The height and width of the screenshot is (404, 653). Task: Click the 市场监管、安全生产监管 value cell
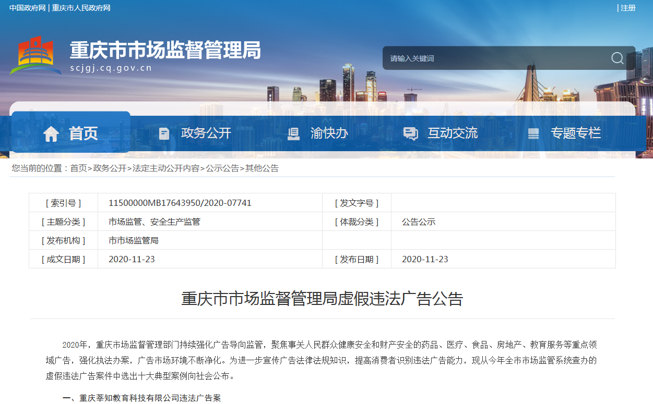pos(210,222)
